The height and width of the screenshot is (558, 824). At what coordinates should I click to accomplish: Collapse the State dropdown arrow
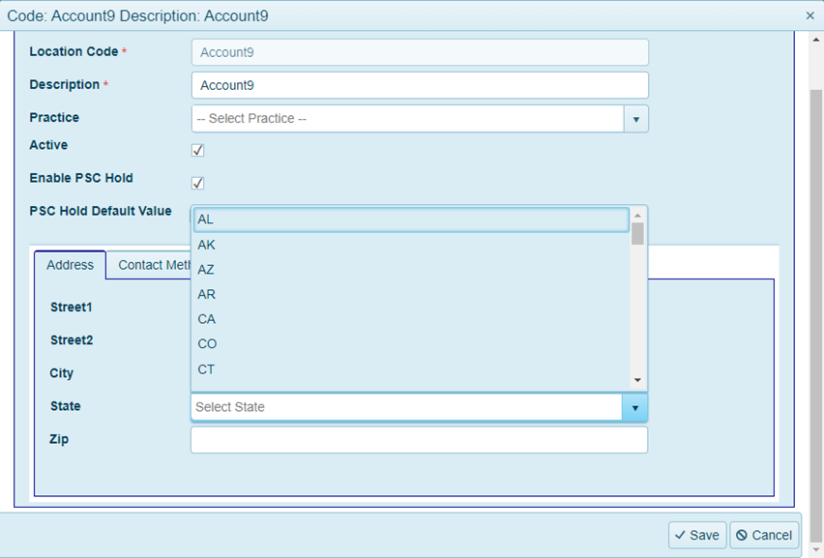634,407
